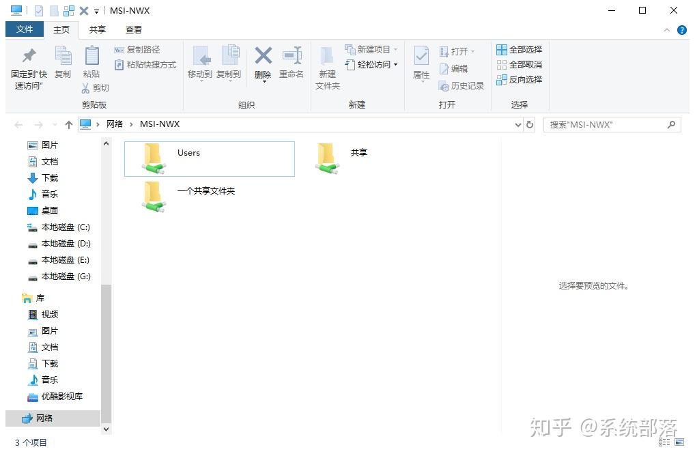Click the 属性 properties icon
The width and height of the screenshot is (695, 456).
pos(421,57)
